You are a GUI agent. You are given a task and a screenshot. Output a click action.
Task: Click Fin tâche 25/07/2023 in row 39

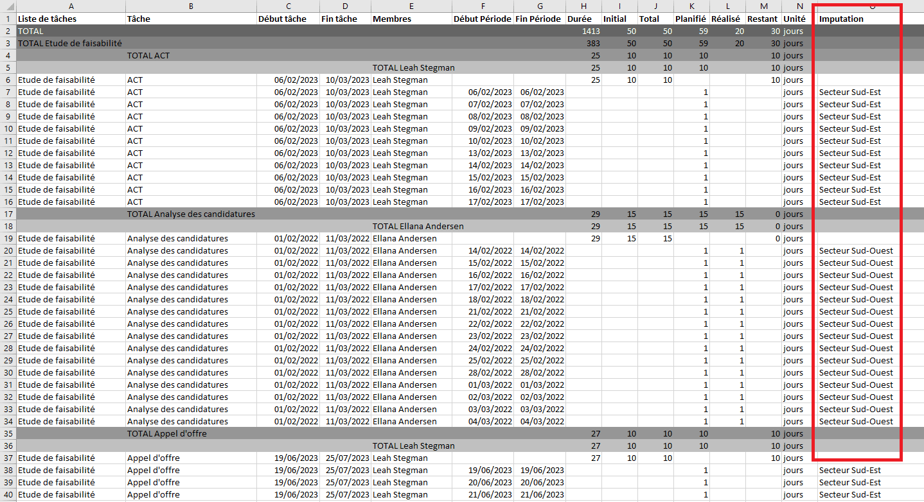[346, 482]
